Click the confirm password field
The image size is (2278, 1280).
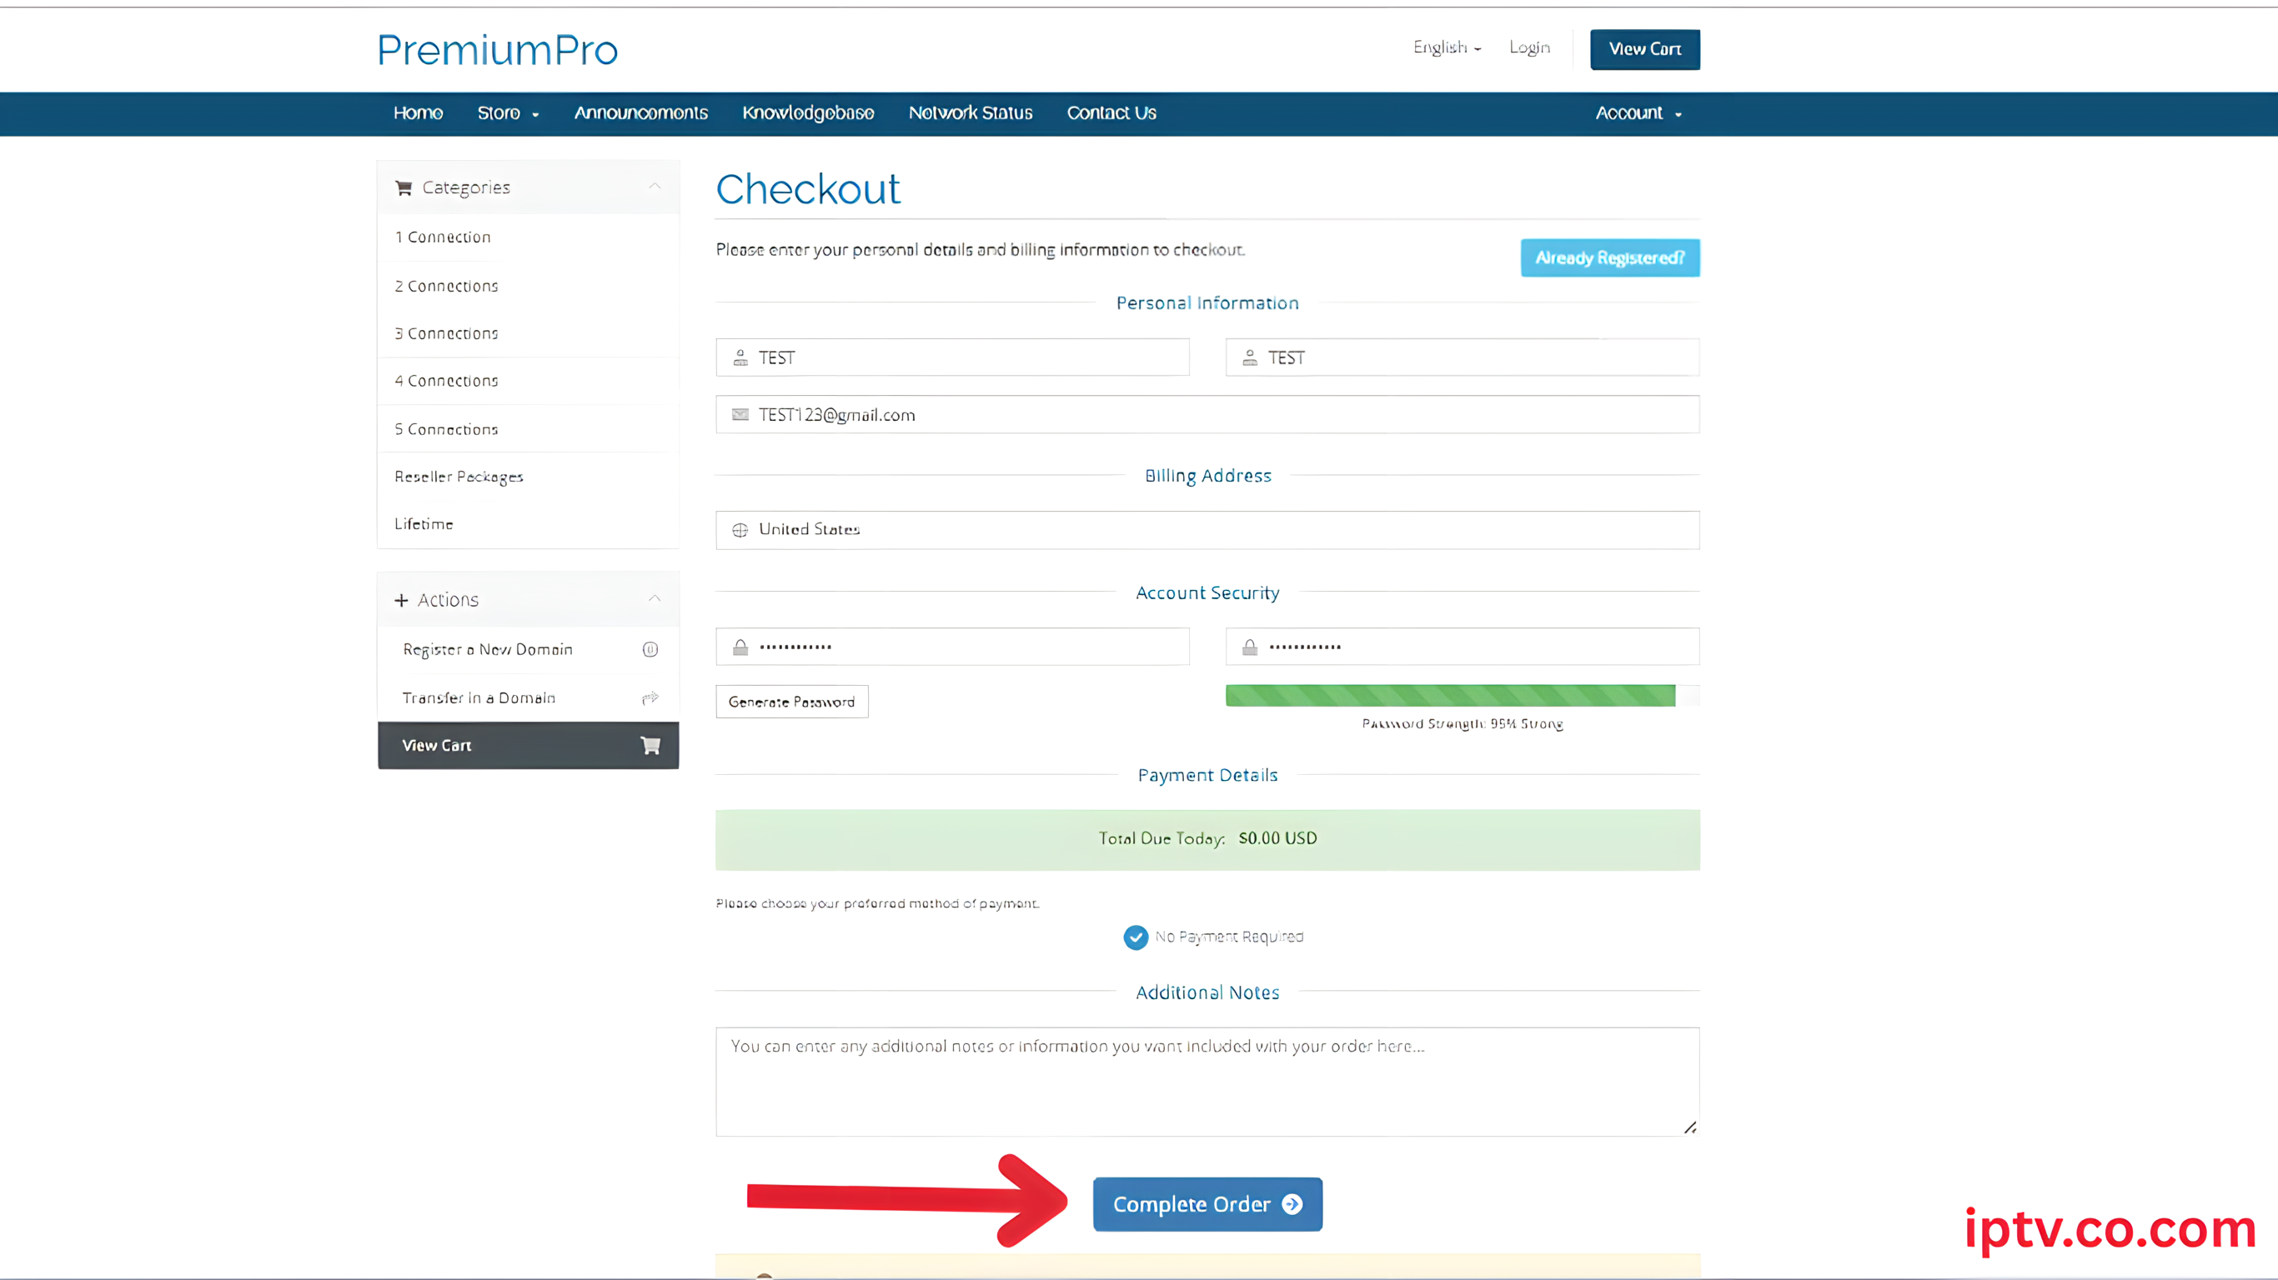1462,646
